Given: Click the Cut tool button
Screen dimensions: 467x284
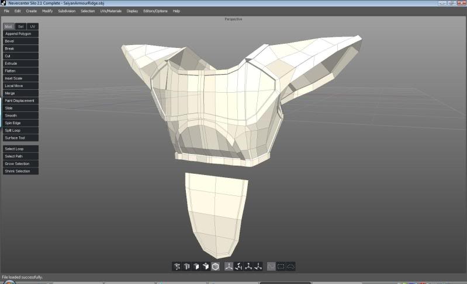Looking at the screenshot, I should (20, 56).
